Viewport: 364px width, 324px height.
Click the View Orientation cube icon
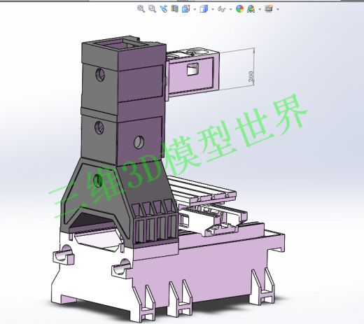point(186,9)
